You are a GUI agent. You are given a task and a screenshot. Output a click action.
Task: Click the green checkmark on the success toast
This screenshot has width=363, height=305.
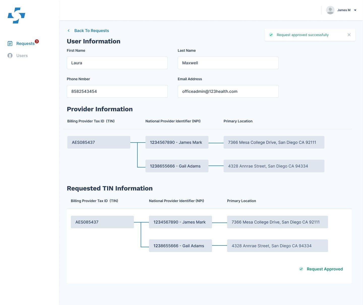(271, 35)
